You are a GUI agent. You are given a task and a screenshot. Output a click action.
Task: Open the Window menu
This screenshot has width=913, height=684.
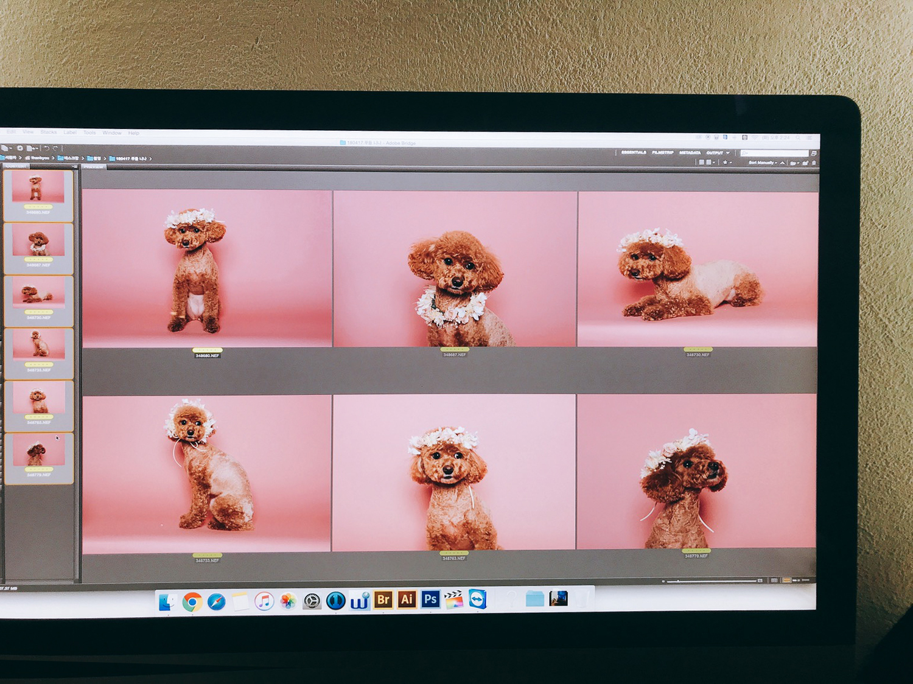pyautogui.click(x=112, y=133)
